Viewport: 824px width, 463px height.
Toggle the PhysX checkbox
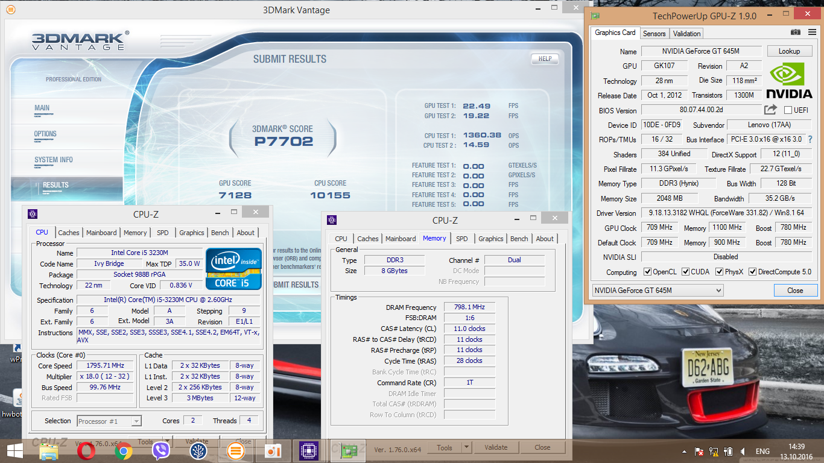click(x=719, y=272)
